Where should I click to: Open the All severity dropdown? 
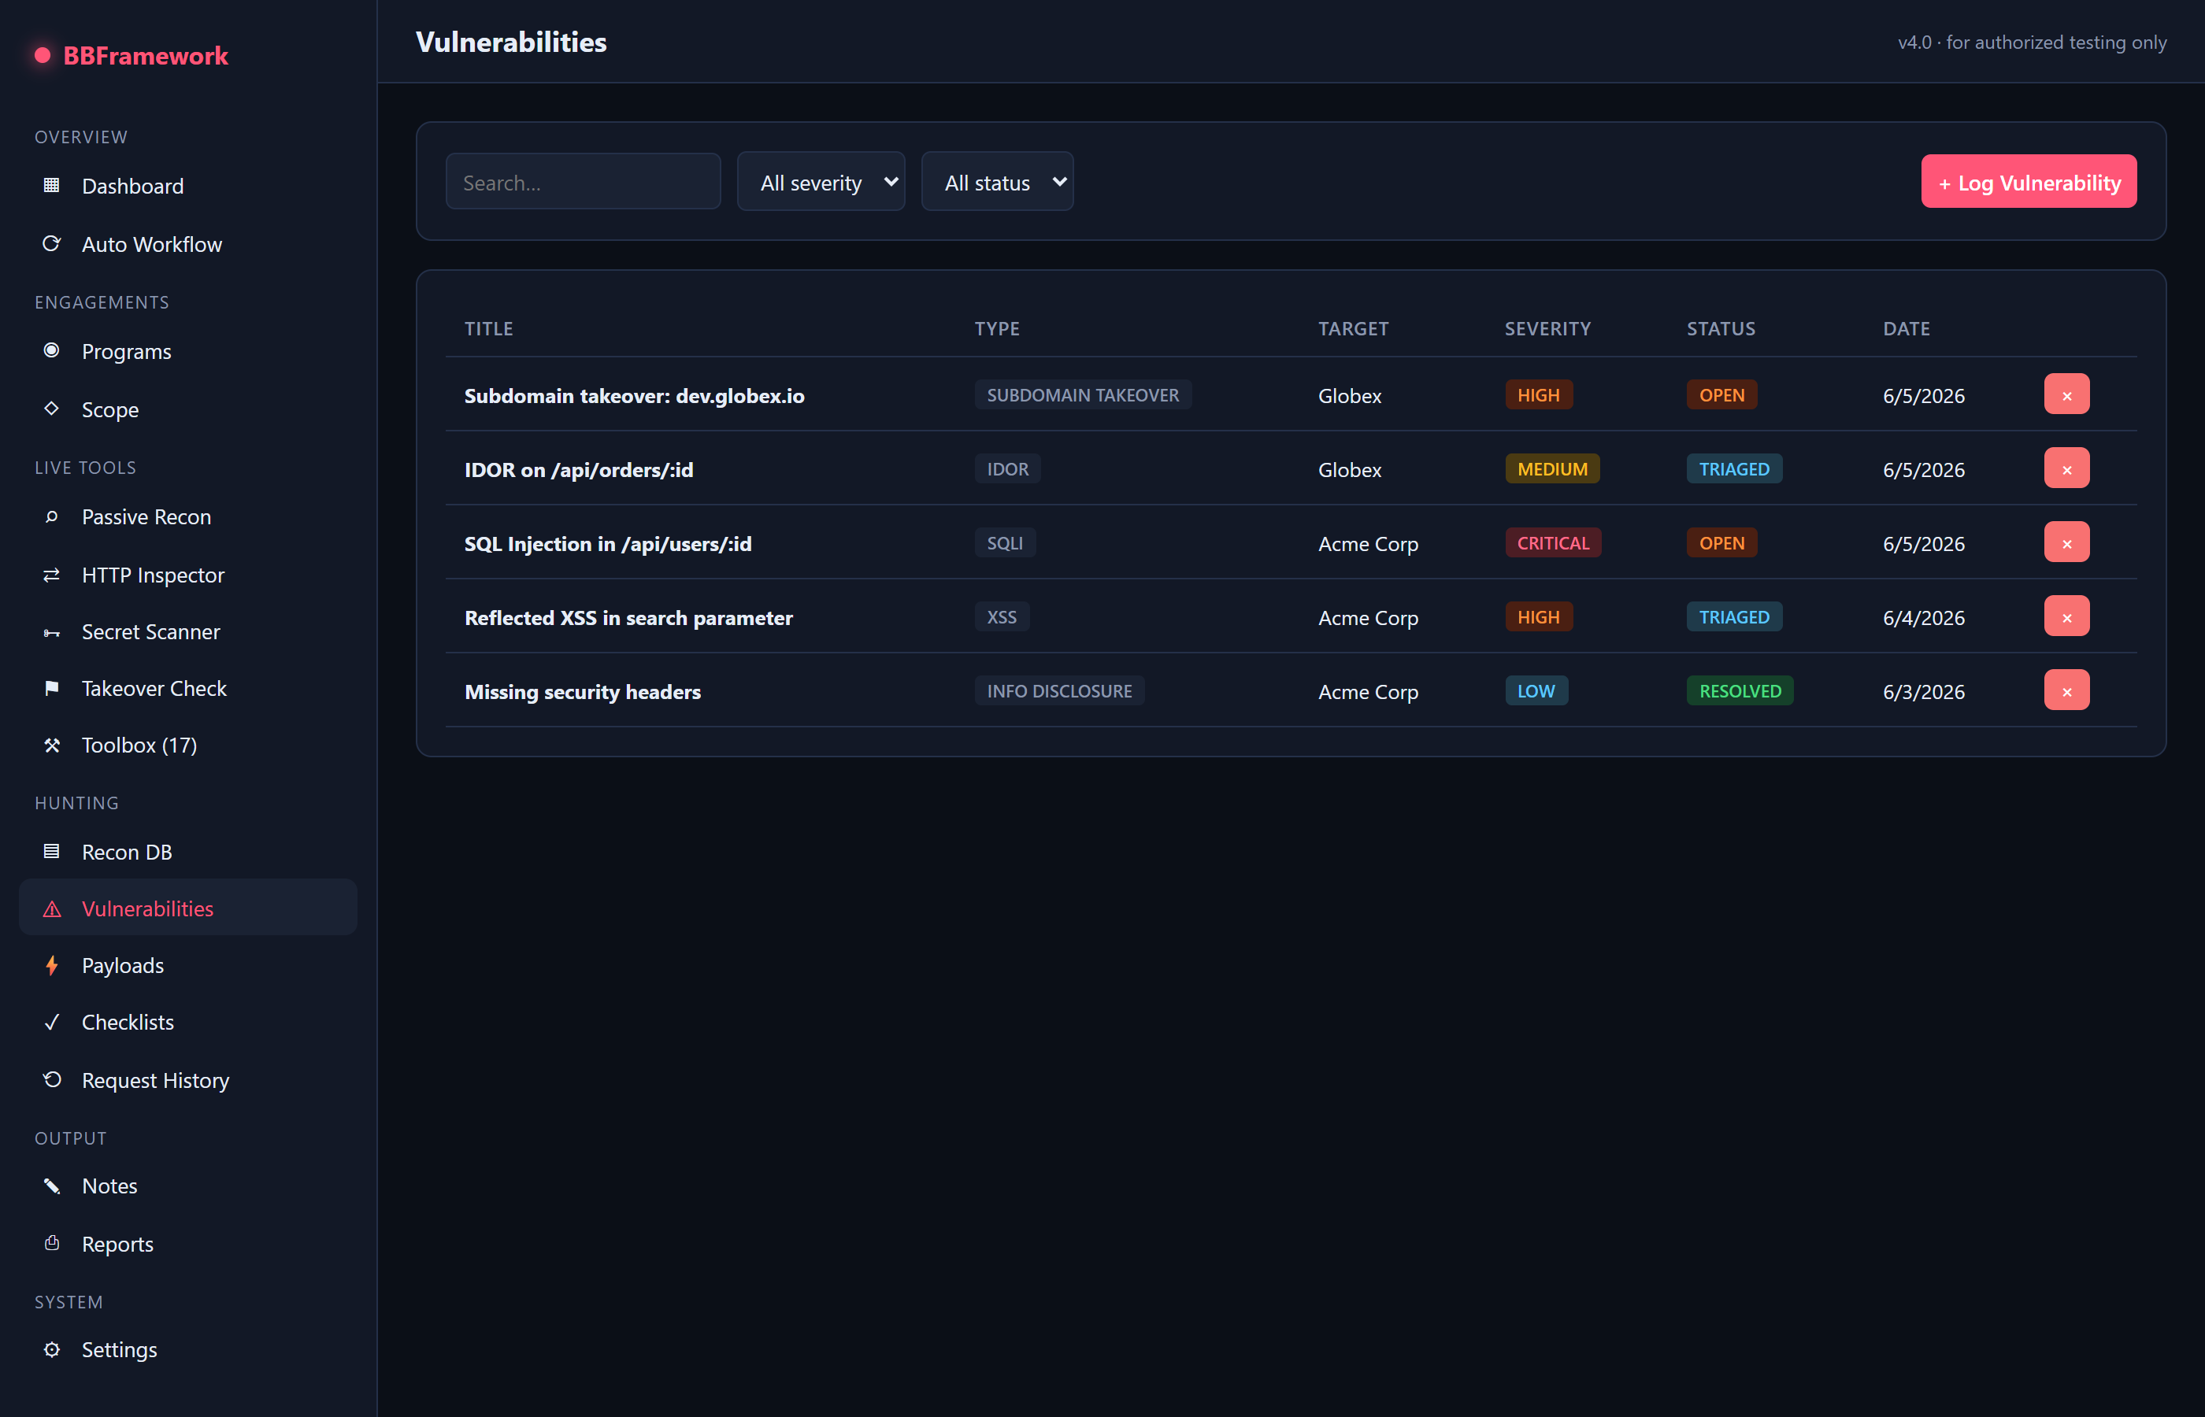pyautogui.click(x=821, y=181)
